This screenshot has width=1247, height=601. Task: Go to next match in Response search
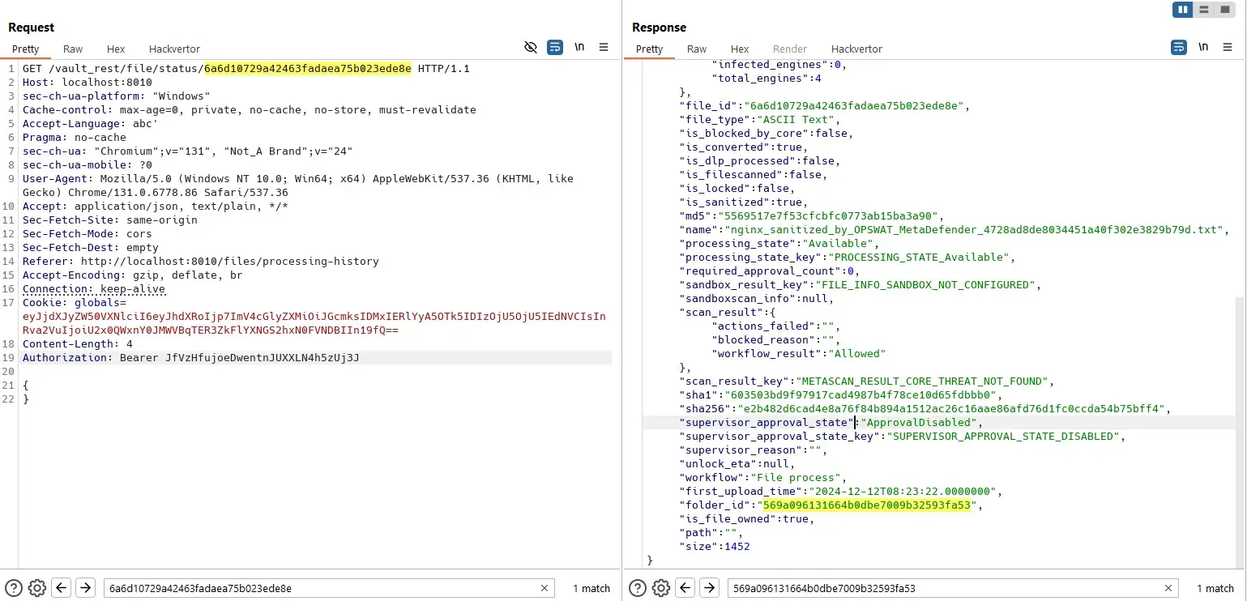pyautogui.click(x=709, y=588)
